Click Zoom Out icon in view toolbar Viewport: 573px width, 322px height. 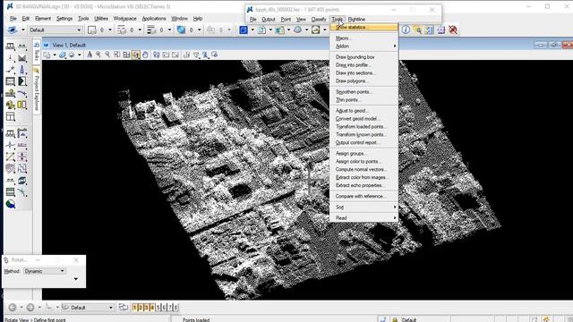(x=107, y=55)
